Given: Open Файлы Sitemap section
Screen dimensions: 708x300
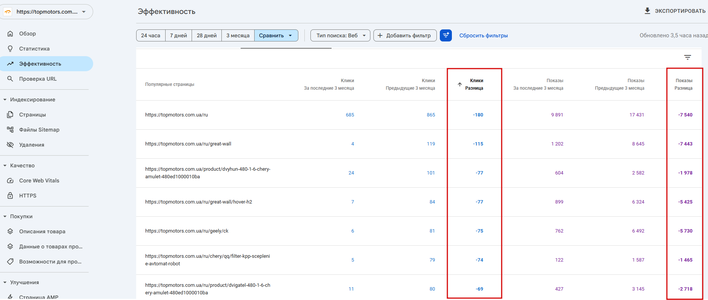Looking at the screenshot, I should 39,130.
